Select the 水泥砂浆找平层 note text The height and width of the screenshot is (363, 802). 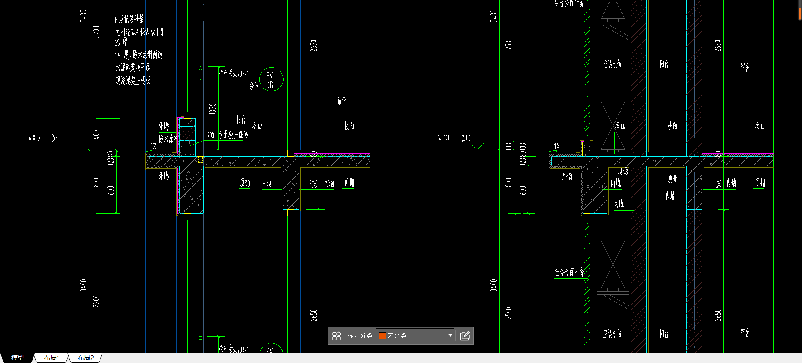click(133, 68)
